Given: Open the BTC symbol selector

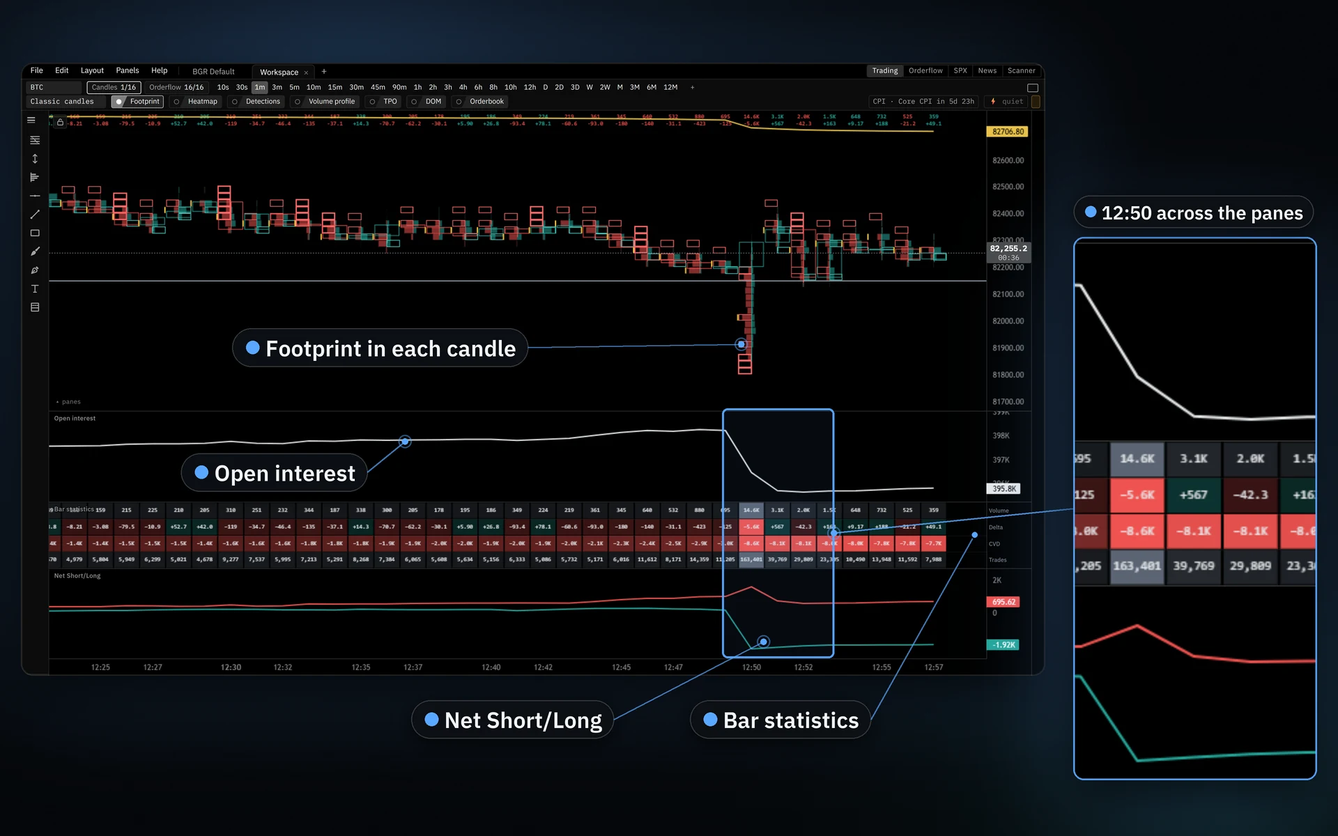Looking at the screenshot, I should coord(54,88).
